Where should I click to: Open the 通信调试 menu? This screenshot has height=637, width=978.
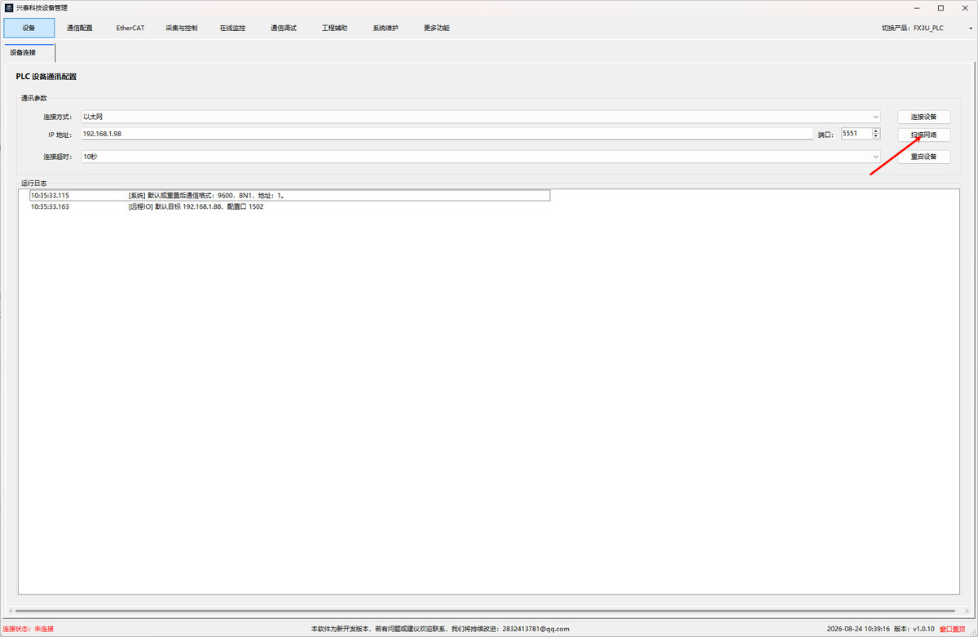pos(284,28)
